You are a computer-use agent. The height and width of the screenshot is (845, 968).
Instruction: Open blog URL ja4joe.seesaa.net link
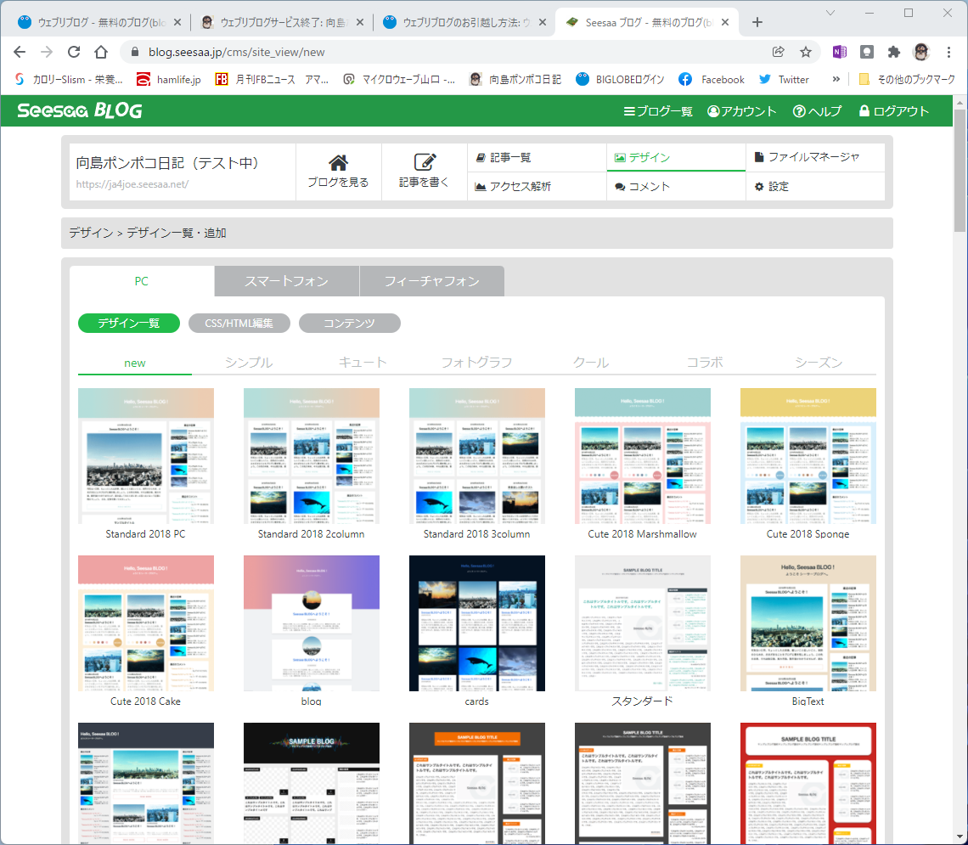pyautogui.click(x=132, y=184)
